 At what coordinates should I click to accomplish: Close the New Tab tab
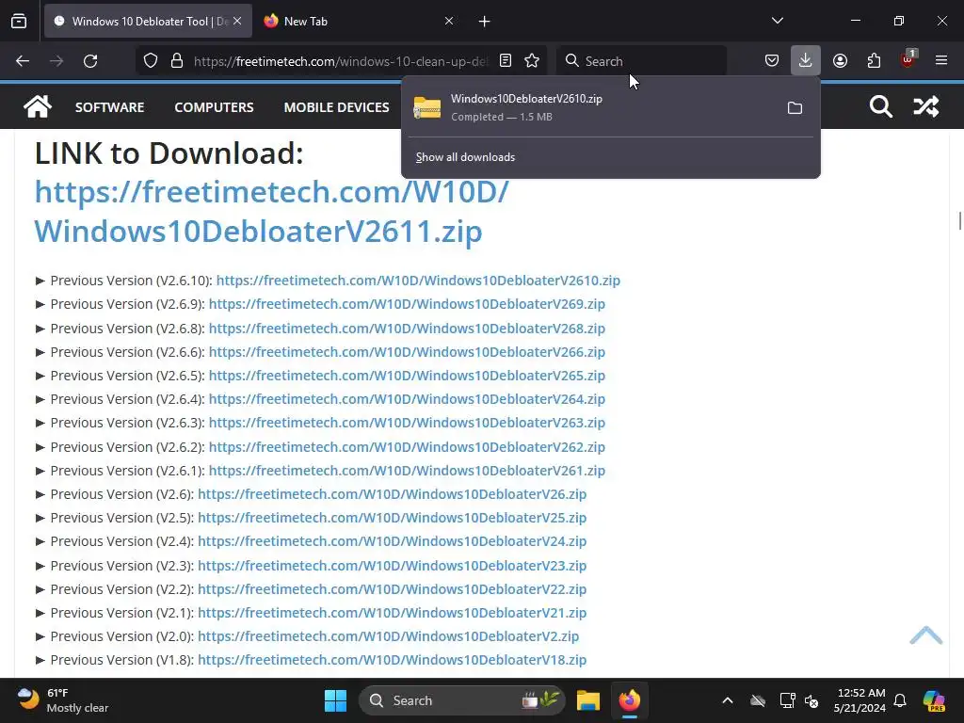pos(449,21)
